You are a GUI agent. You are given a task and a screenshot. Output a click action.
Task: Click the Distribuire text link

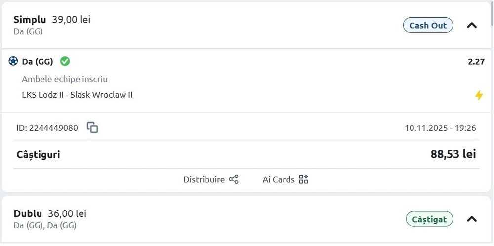pos(204,179)
